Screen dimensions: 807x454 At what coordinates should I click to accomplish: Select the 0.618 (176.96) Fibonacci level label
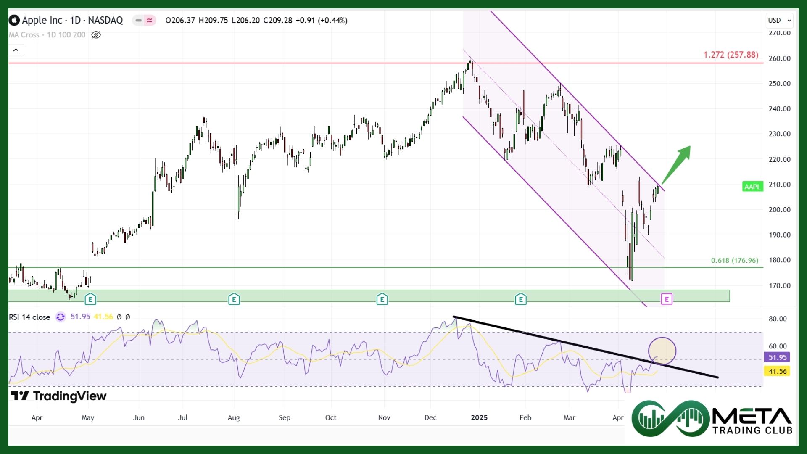tap(735, 260)
